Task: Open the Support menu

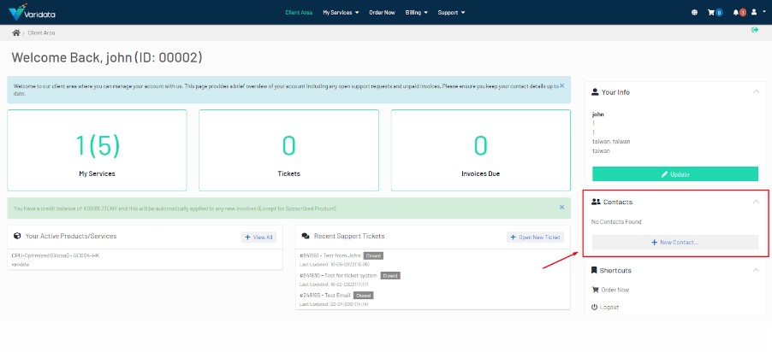Action: (451, 12)
